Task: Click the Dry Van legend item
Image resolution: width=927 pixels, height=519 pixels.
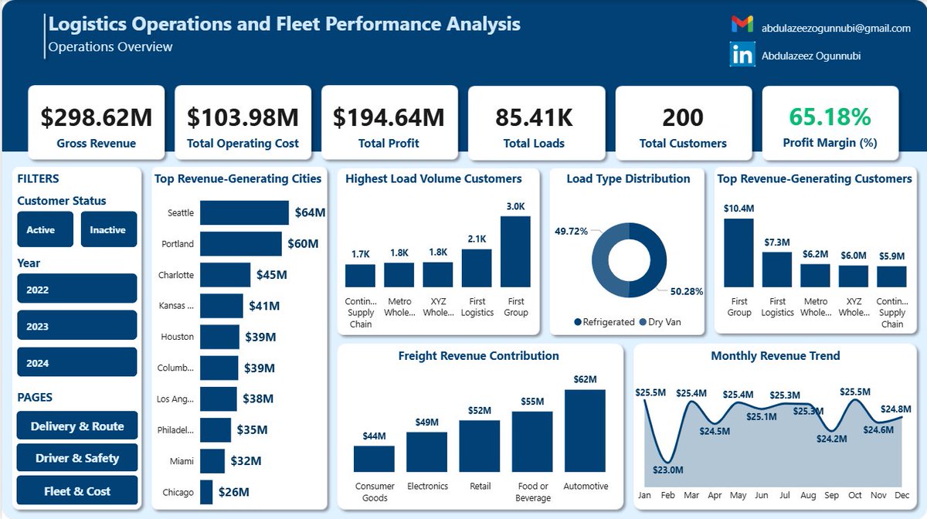Action: 660,322
